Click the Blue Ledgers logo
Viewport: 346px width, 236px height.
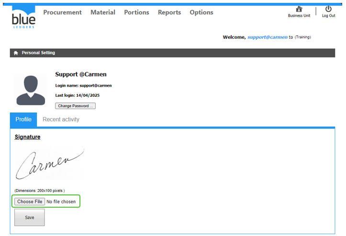pyautogui.click(x=23, y=17)
